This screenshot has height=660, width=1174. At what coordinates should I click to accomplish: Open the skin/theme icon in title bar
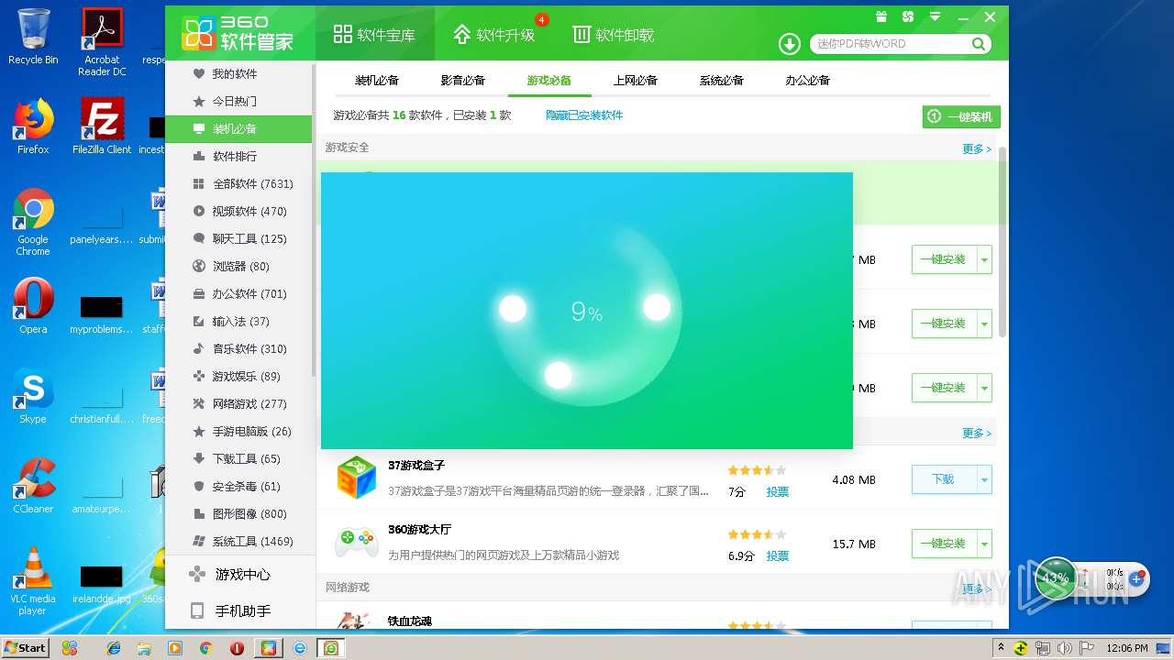pyautogui.click(x=907, y=16)
